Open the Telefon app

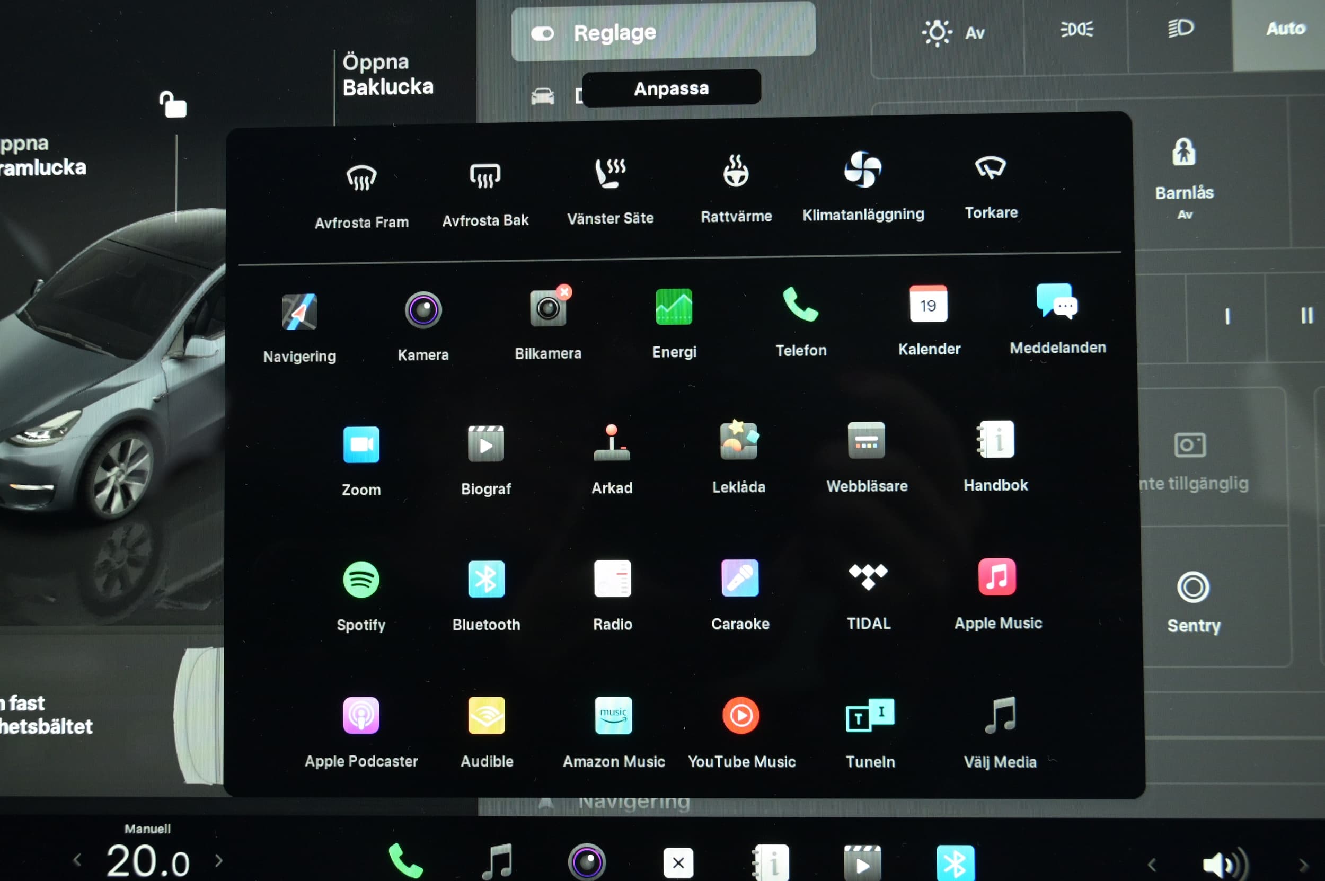click(800, 322)
